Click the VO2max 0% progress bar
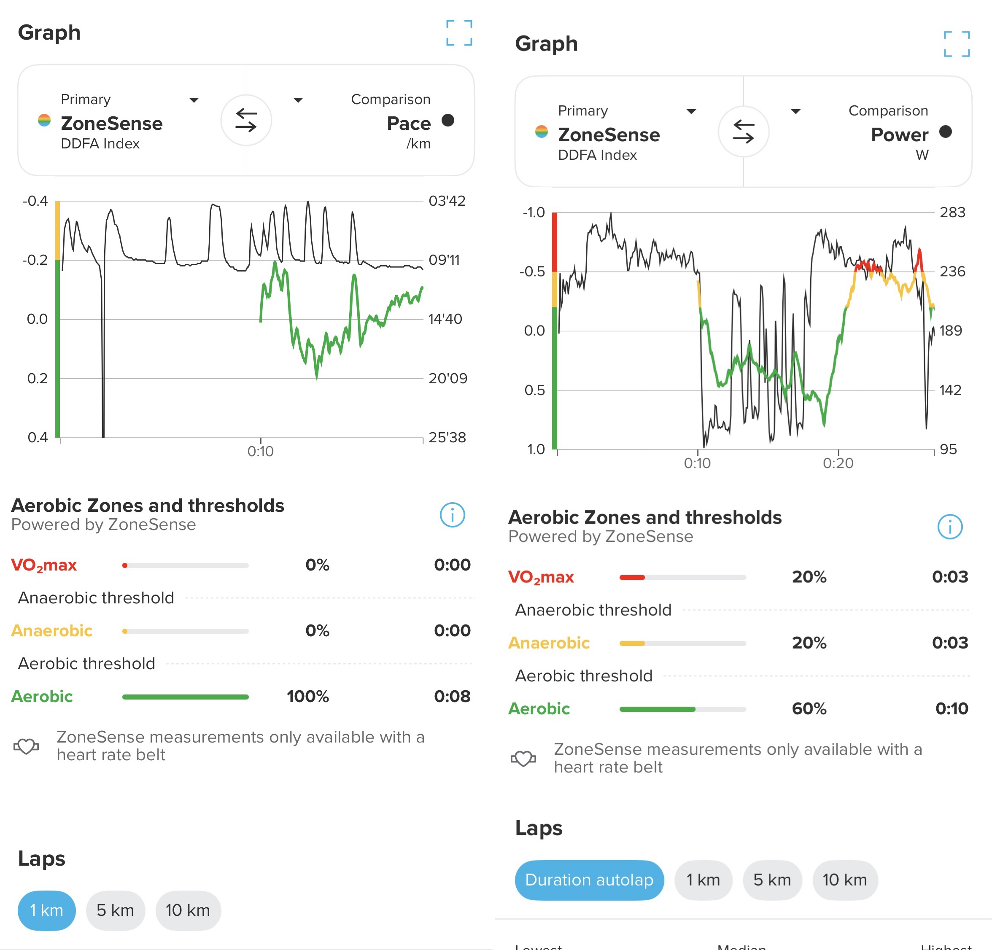The width and height of the screenshot is (992, 950). [x=185, y=565]
